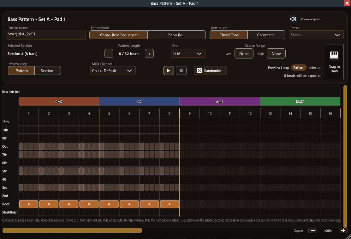Viewport: 351px width, 239px height.
Task: Click the Root note at beat 4
Action: [89, 204]
